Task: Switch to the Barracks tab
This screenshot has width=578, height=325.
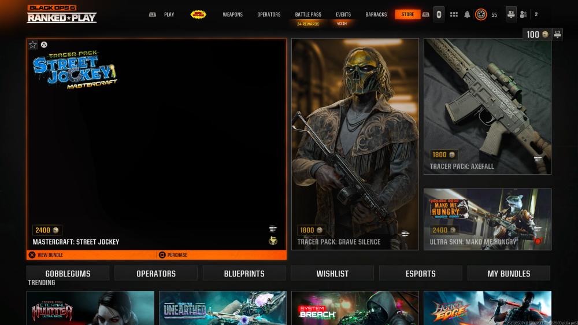Action: click(x=376, y=14)
